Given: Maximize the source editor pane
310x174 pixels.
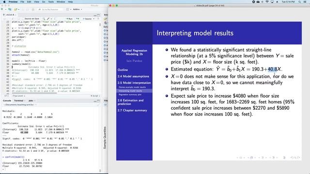Looking at the screenshot, I should pyautogui.click(x=98, y=15).
